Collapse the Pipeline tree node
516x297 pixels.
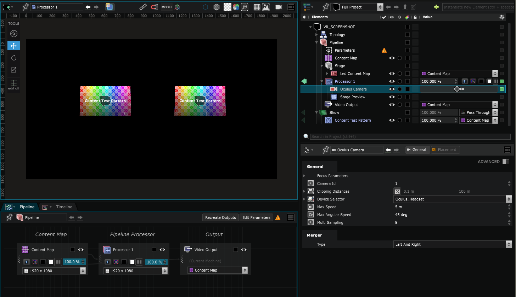316,42
